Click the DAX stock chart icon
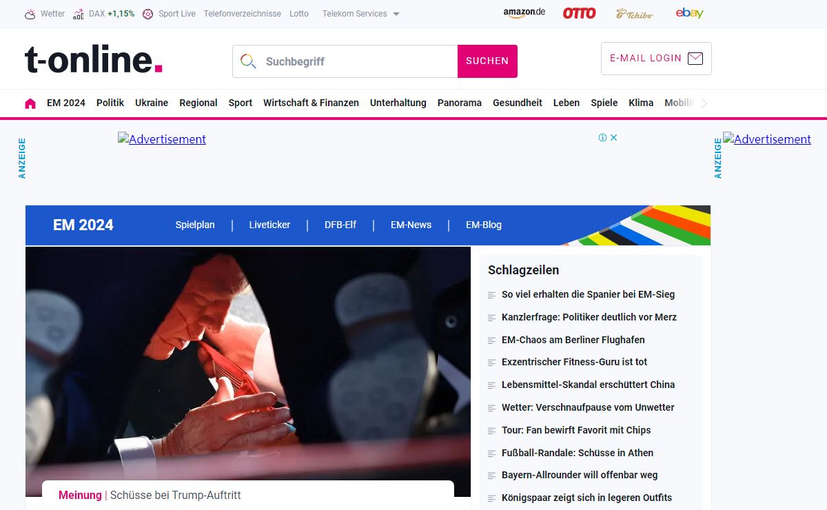827x510 pixels. (x=79, y=14)
